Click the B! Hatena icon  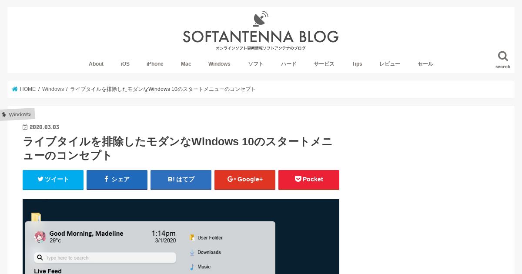tap(171, 179)
